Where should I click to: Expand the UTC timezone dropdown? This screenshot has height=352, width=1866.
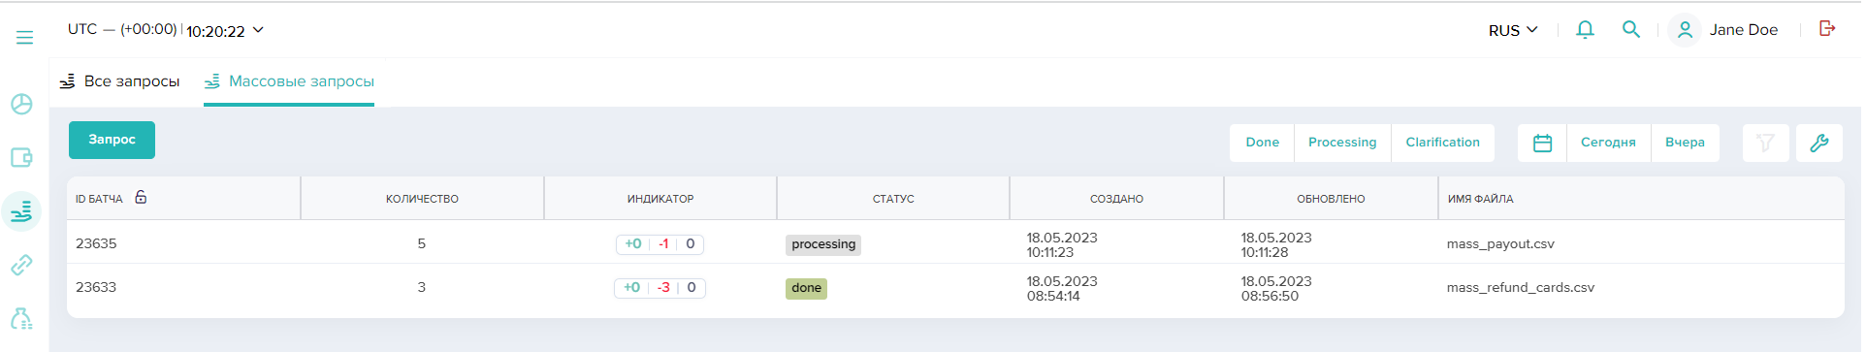pyautogui.click(x=166, y=30)
